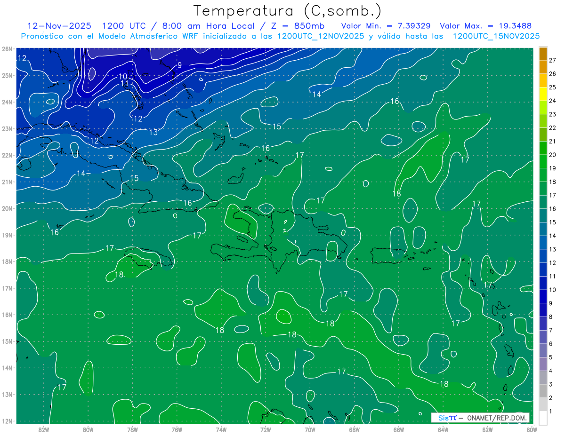565x436 pixels.
Task: Click the "70W" longitude axis label
Action: tap(310, 429)
